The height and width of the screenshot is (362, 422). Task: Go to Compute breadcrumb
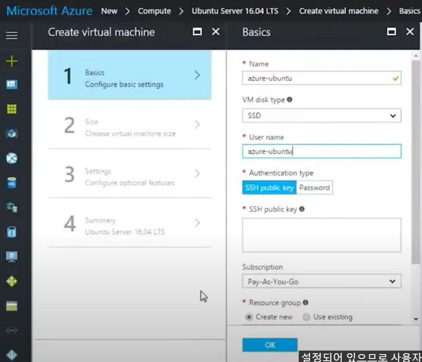[154, 11]
